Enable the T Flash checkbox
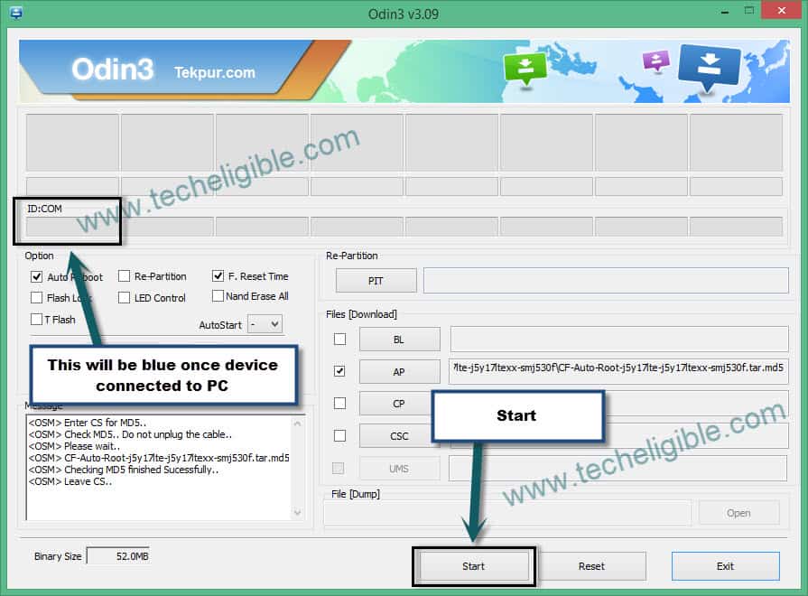 pyautogui.click(x=36, y=319)
